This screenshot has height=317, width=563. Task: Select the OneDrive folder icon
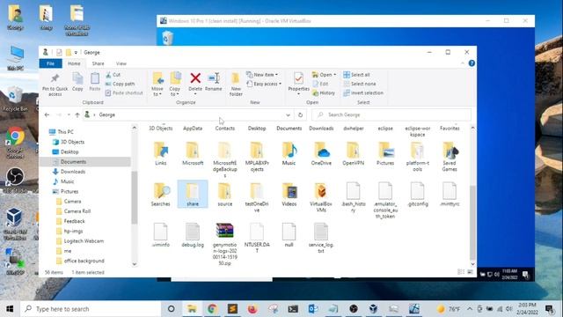(321, 151)
